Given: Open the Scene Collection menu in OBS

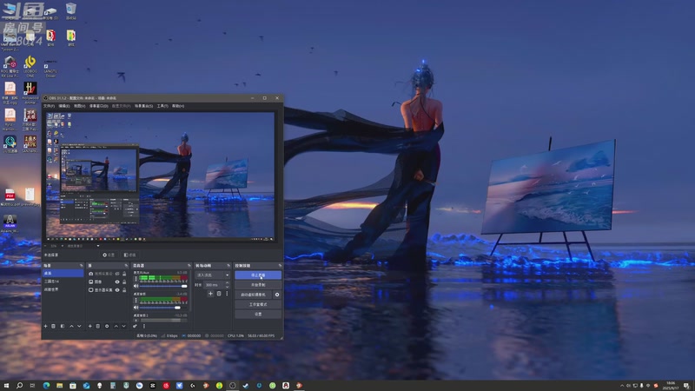Looking at the screenshot, I should coord(143,106).
